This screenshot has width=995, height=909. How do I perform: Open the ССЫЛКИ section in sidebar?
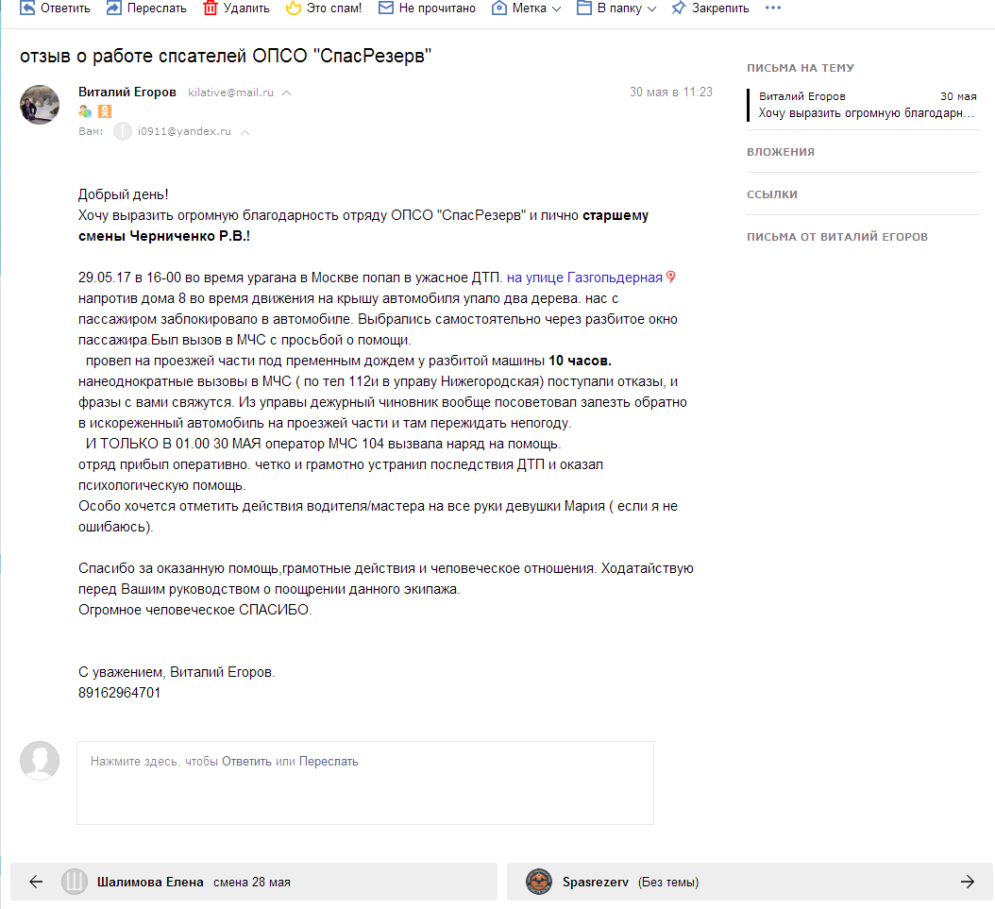pos(772,194)
